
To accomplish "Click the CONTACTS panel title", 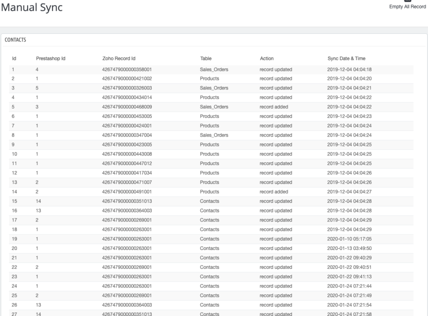I will click(x=15, y=40).
